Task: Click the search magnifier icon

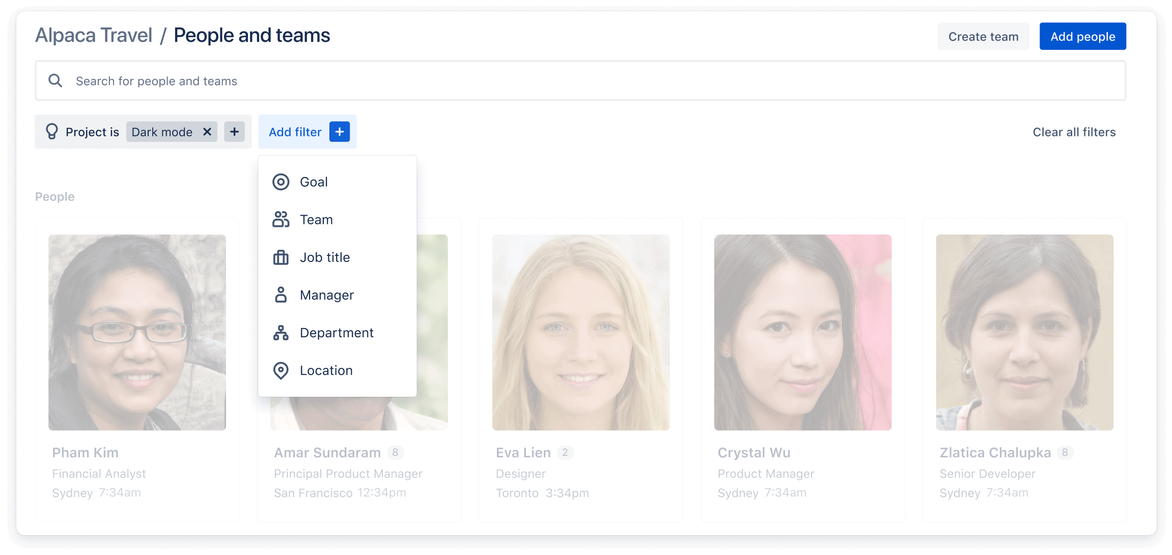Action: 55,81
